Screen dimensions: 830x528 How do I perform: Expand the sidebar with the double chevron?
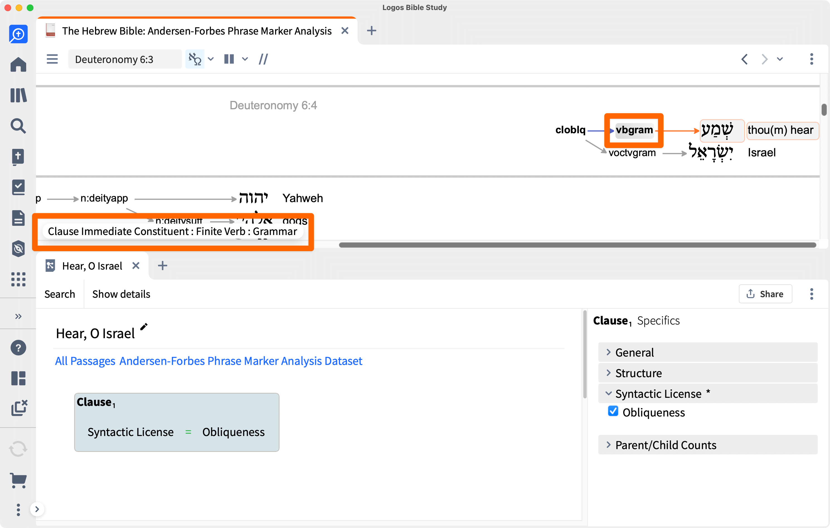pos(18,316)
